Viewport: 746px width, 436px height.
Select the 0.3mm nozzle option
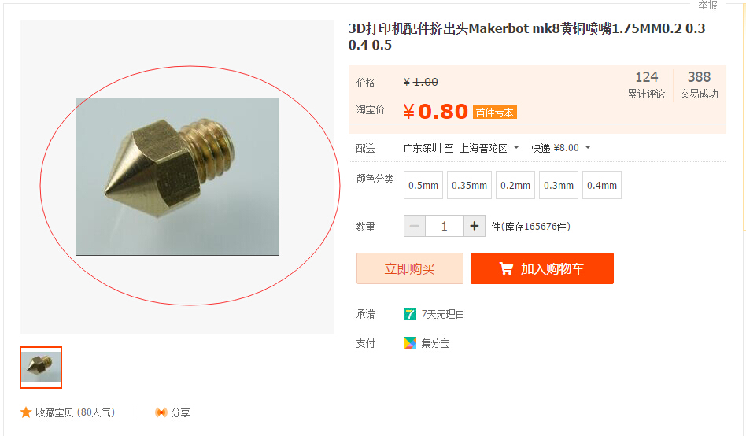pyautogui.click(x=559, y=185)
